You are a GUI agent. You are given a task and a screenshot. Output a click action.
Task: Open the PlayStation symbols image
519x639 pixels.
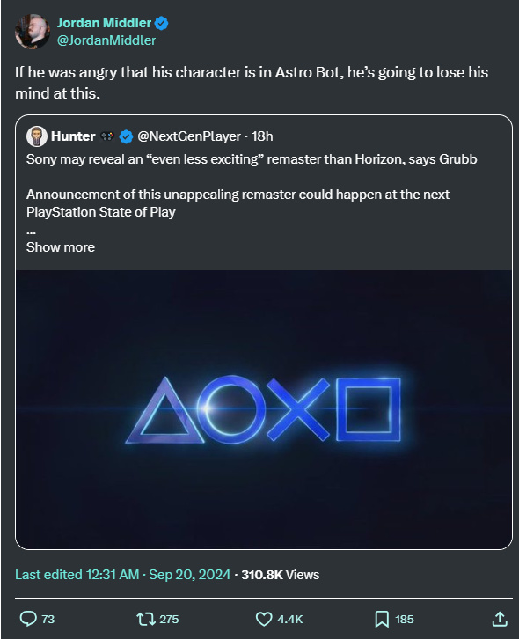264,409
